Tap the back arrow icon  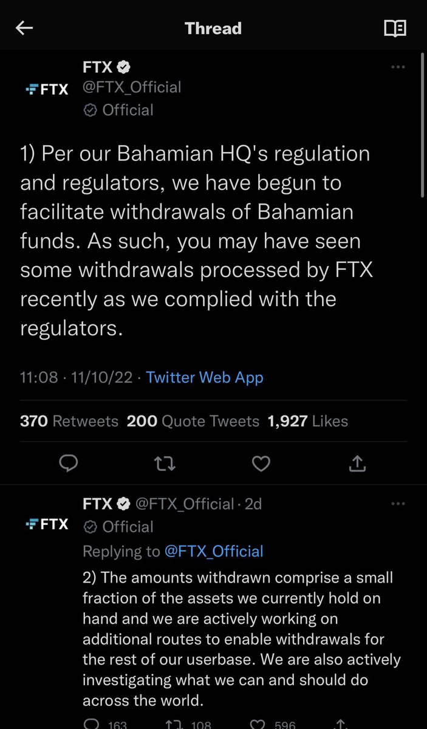point(24,28)
